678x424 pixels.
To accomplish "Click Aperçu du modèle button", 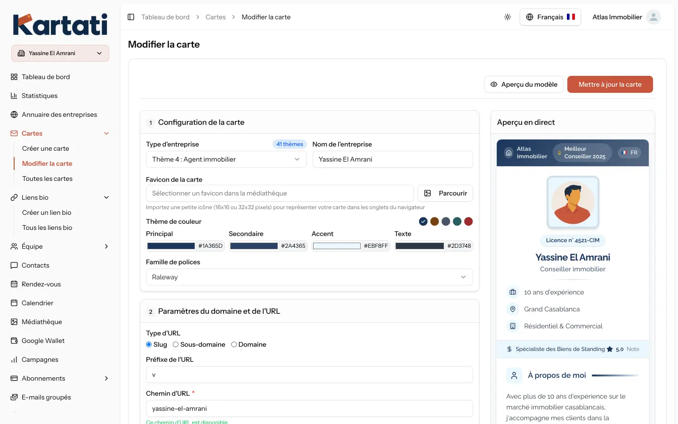I will [x=524, y=84].
